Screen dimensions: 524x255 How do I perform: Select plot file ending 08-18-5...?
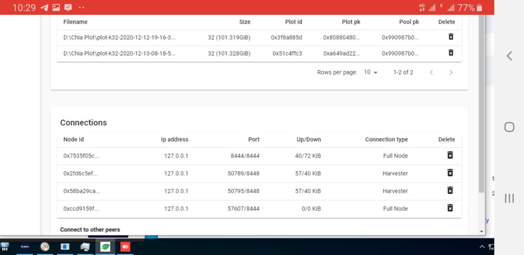coord(119,53)
